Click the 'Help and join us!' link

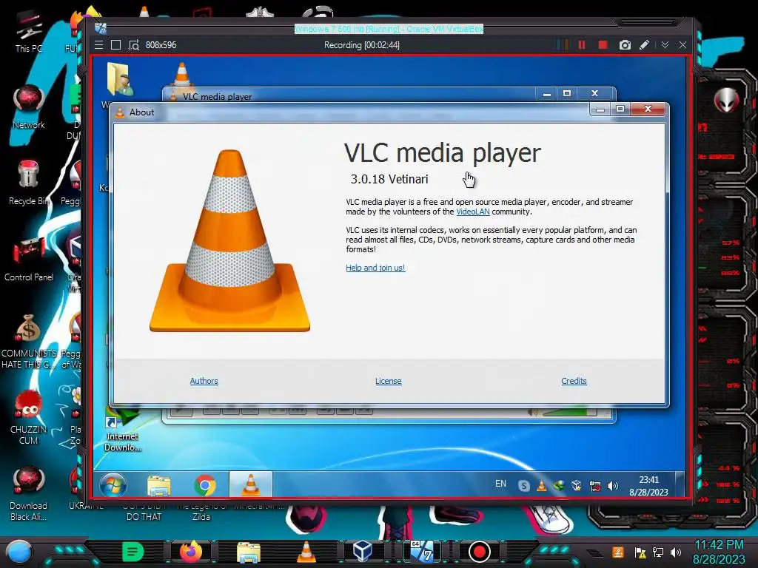pos(375,268)
